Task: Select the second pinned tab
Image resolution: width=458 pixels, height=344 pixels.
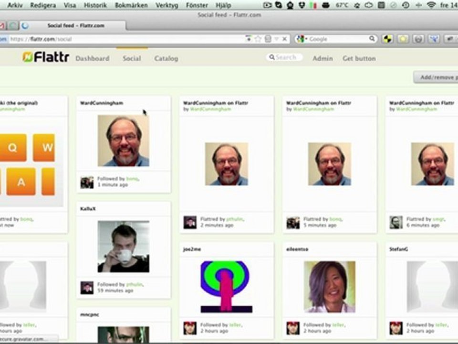Action: pos(12,26)
